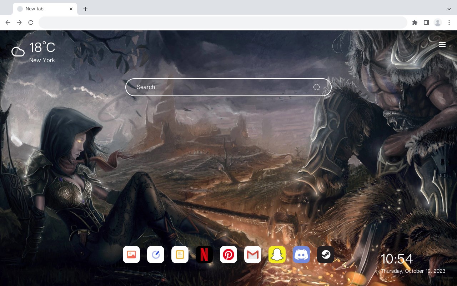Open the Steam shortcut

click(x=326, y=255)
